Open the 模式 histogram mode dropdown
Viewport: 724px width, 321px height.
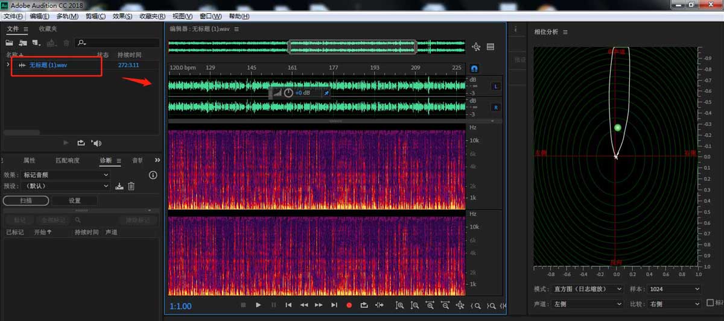pos(586,289)
